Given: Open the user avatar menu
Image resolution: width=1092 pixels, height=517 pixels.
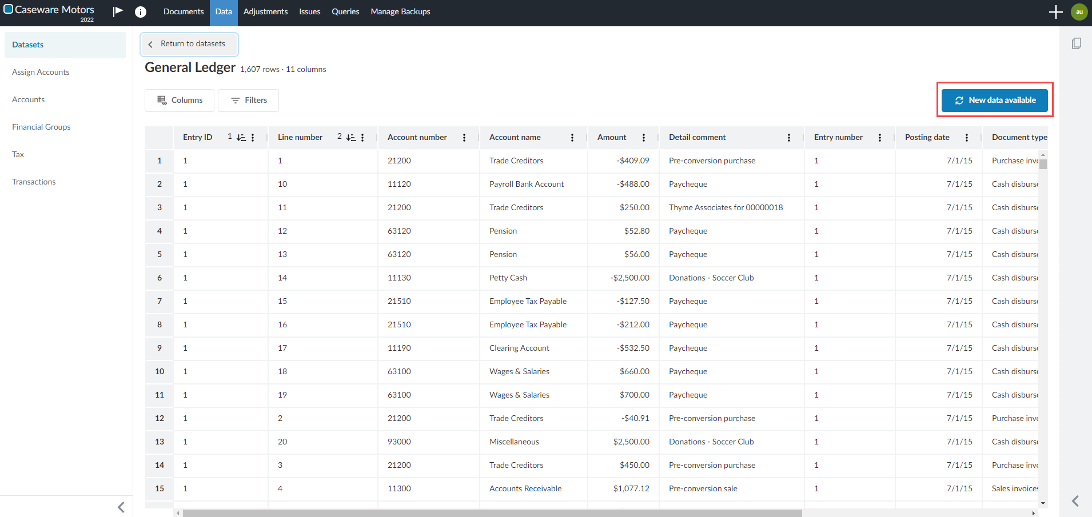Looking at the screenshot, I should [x=1079, y=12].
